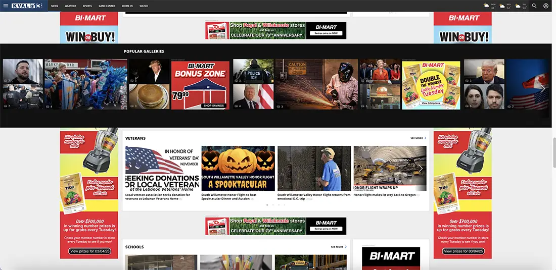Open the pancakes gallery thumbnail
The image size is (556, 270).
(x=149, y=97)
